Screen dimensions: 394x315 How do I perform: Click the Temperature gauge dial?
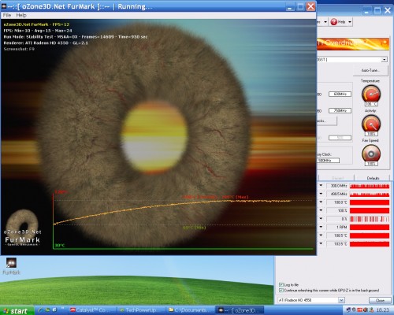pyautogui.click(x=371, y=94)
